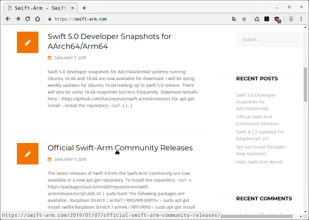This screenshot has height=220, width=309.
Task: Minimize the browser window
Action: [x=277, y=7]
